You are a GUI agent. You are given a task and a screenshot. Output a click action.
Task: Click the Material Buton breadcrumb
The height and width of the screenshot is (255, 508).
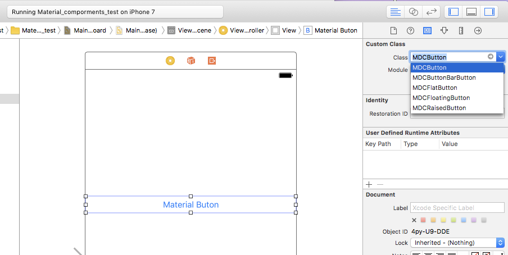(x=330, y=30)
